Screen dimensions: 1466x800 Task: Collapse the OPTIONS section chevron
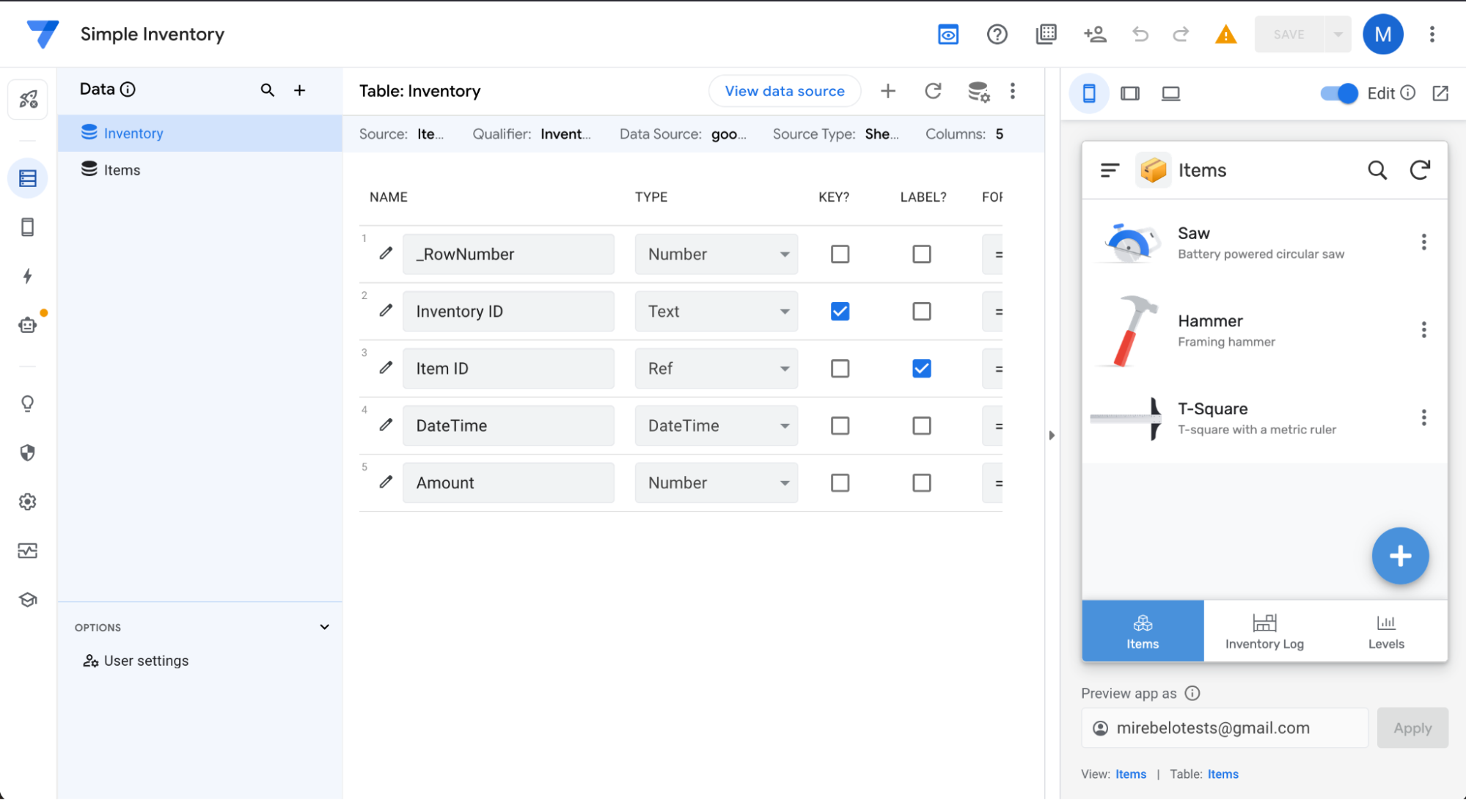click(324, 627)
